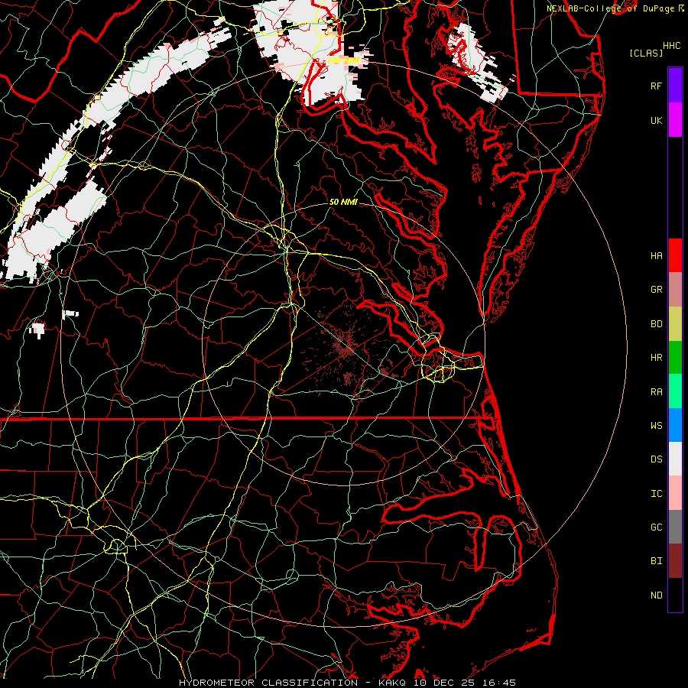Click the DS legend label
The height and width of the screenshot is (688, 688).
pos(657,459)
